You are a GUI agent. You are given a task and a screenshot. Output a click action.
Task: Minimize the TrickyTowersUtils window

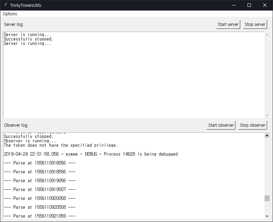point(234,5)
